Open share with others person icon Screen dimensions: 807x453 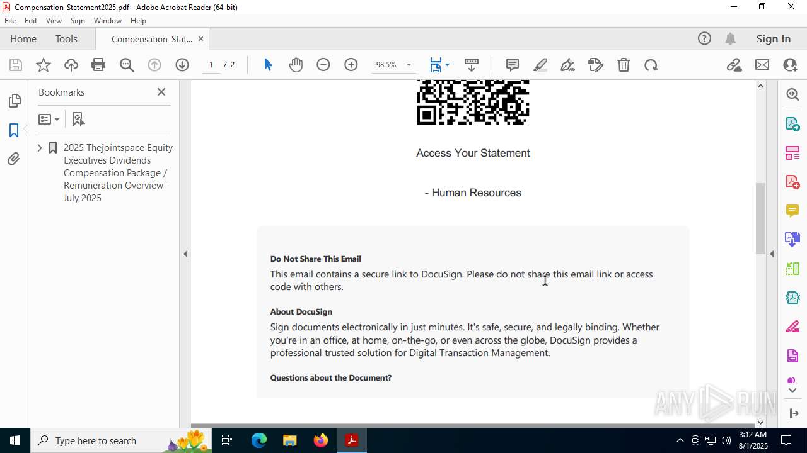[790, 65]
